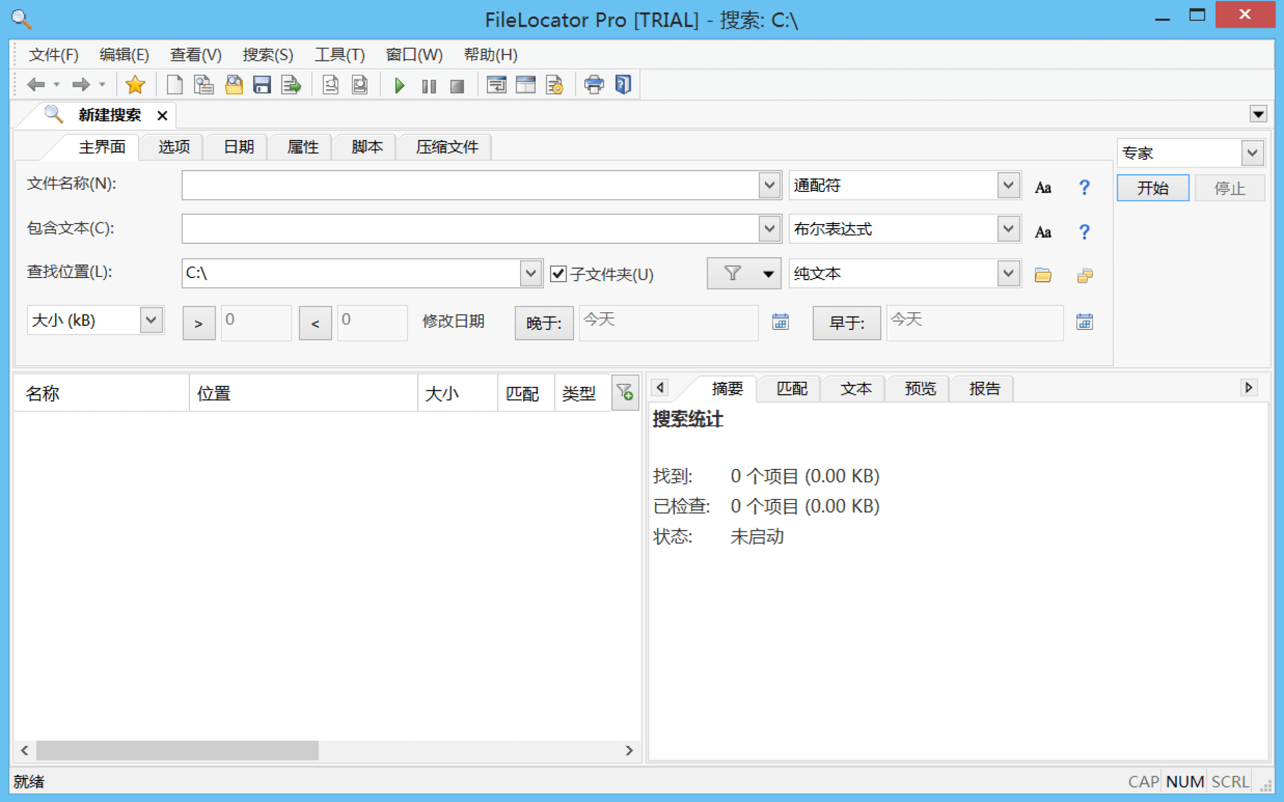The image size is (1284, 802).
Task: Click the split window layout icon
Action: [525, 84]
